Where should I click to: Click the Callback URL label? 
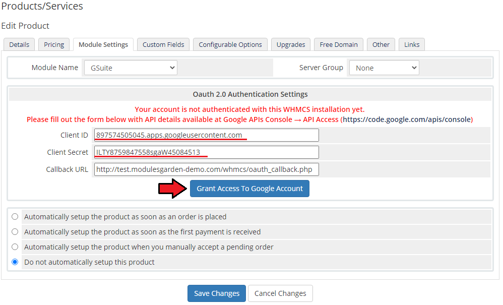pos(67,169)
